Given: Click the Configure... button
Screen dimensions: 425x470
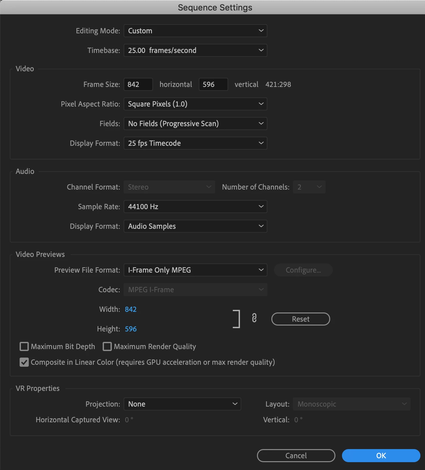Looking at the screenshot, I should coord(303,270).
